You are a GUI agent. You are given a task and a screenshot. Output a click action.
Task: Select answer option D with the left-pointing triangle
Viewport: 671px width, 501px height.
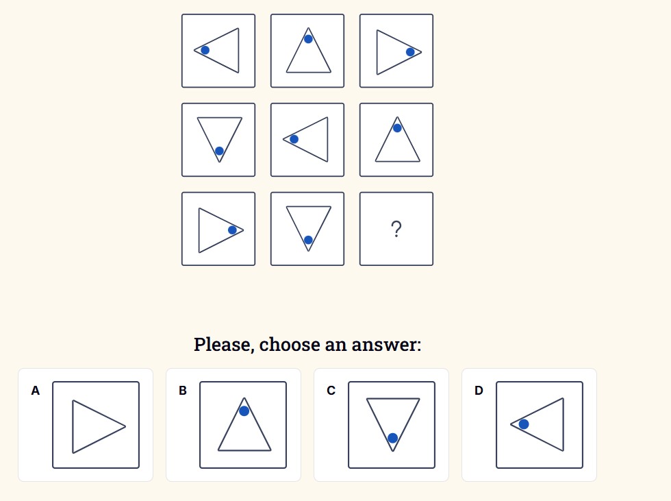pos(538,425)
